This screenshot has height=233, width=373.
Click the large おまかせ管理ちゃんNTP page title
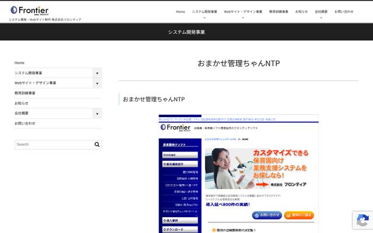(x=238, y=63)
